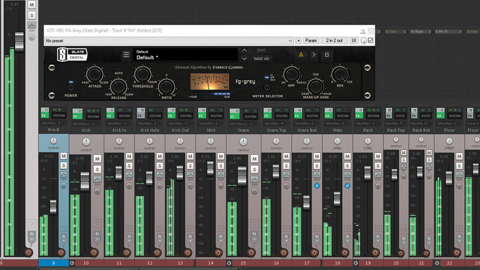Select the A comparison setting
This screenshot has width=480, height=270.
pos(301,55)
